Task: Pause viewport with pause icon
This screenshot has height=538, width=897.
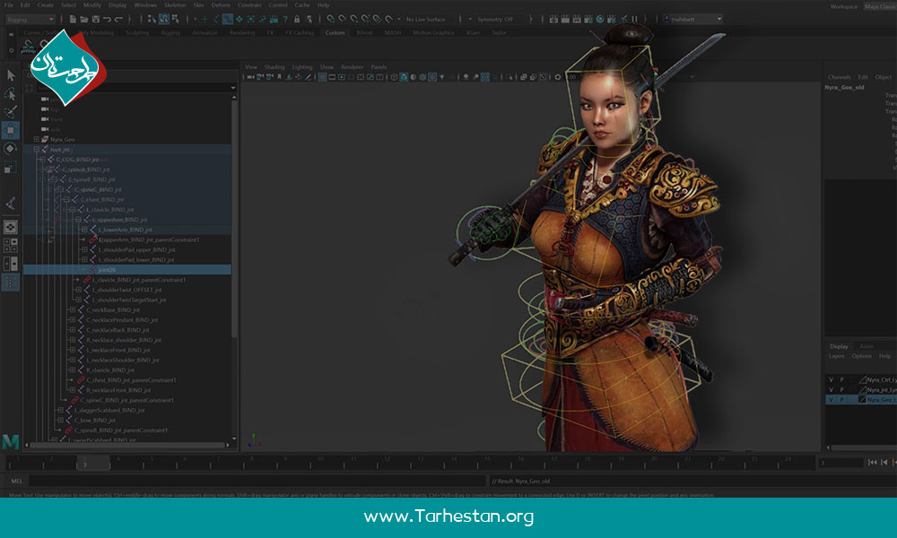Action: point(634,20)
